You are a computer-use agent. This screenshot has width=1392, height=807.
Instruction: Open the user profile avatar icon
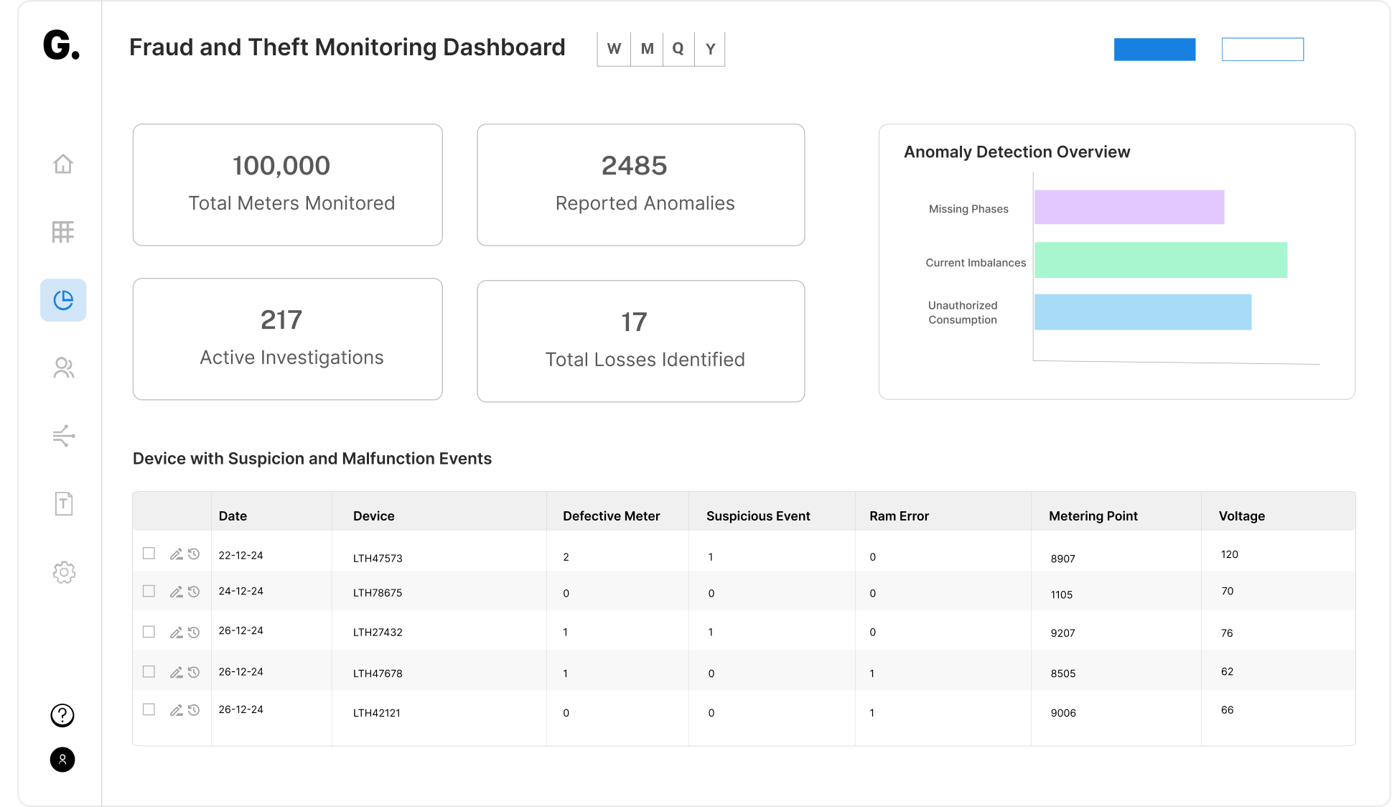pos(62,760)
